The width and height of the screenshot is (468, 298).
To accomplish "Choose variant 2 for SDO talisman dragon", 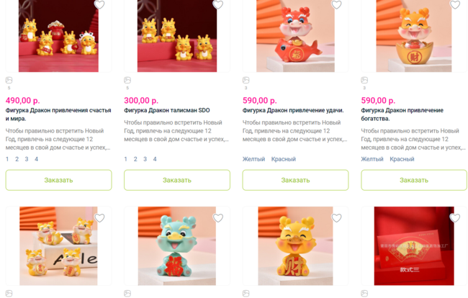I will [x=135, y=159].
